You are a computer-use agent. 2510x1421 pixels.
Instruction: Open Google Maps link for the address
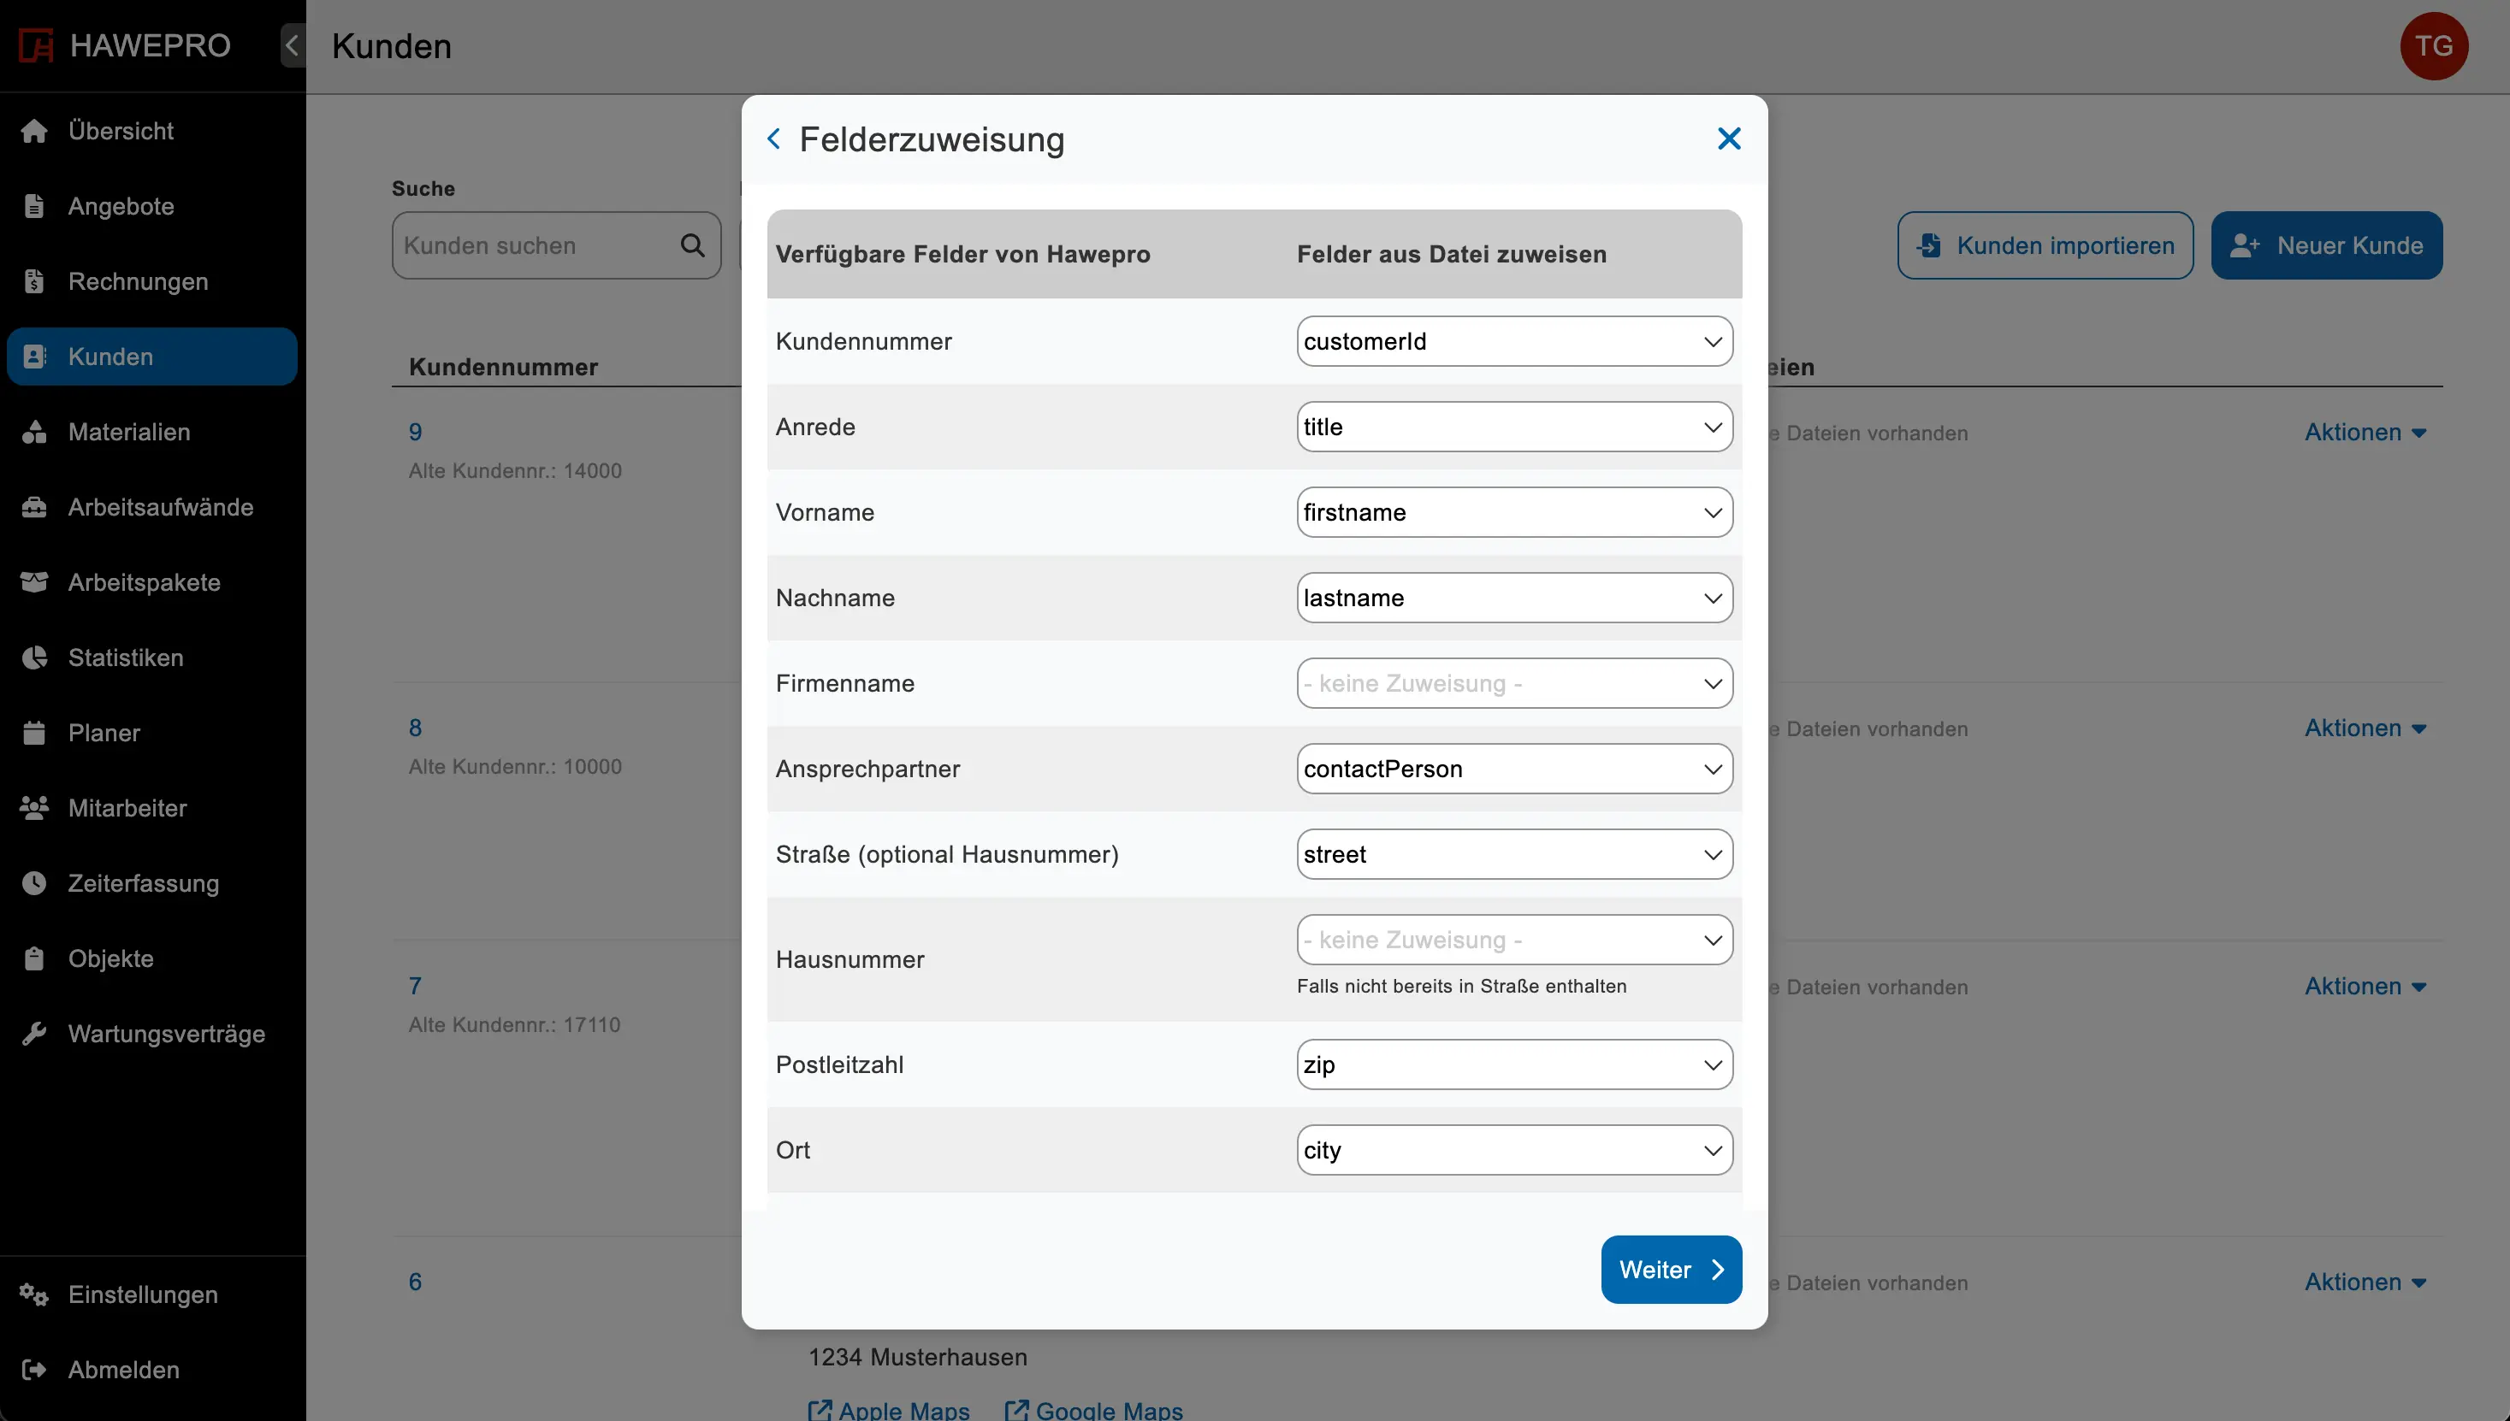point(1094,1409)
